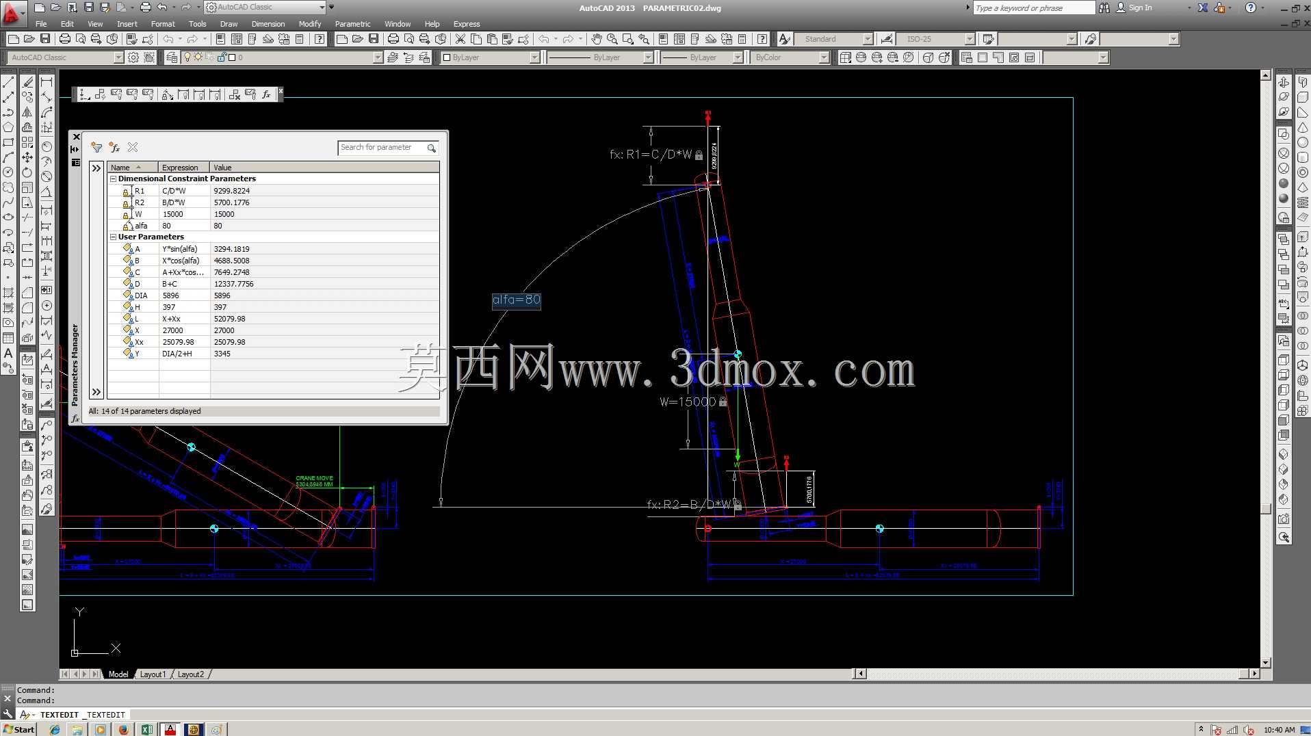Click Linear dimension tool icon
This screenshot has width=1311, height=736.
(47, 82)
